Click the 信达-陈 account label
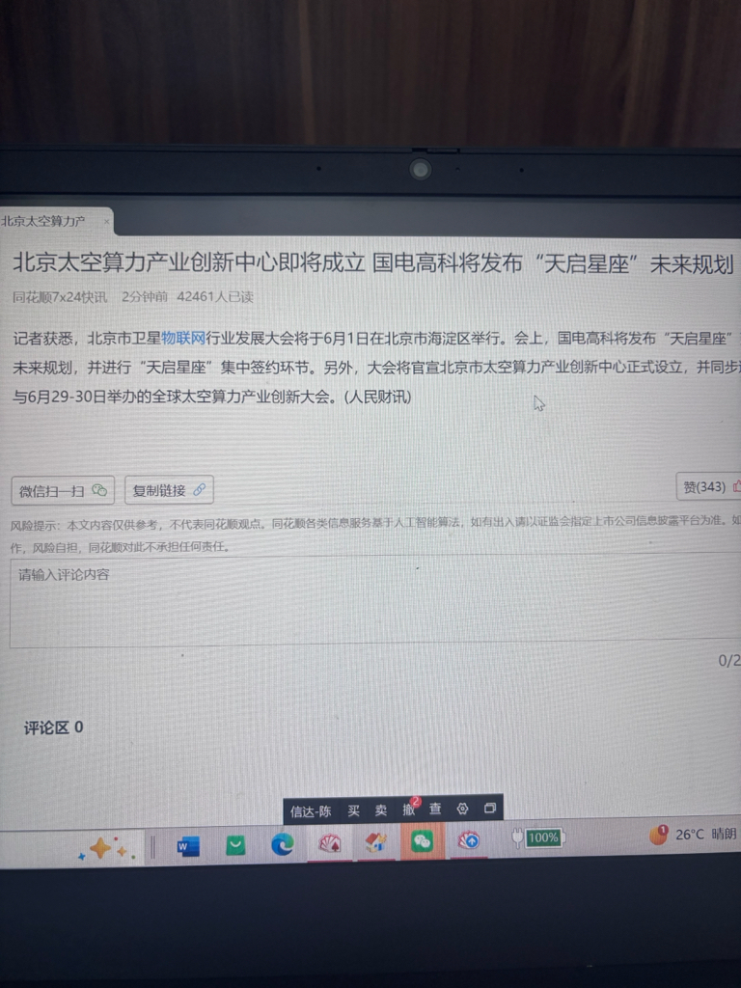Viewport: 741px width, 988px height. coord(311,810)
